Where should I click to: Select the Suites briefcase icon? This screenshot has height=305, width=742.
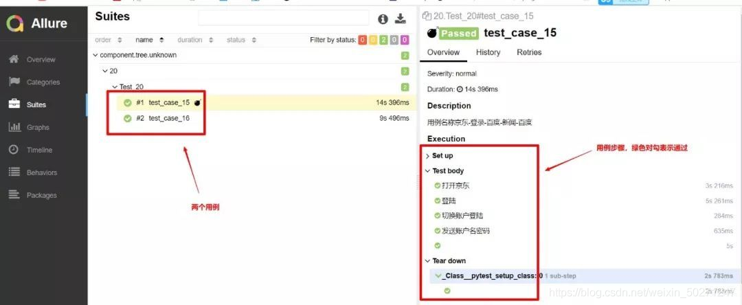tap(14, 104)
